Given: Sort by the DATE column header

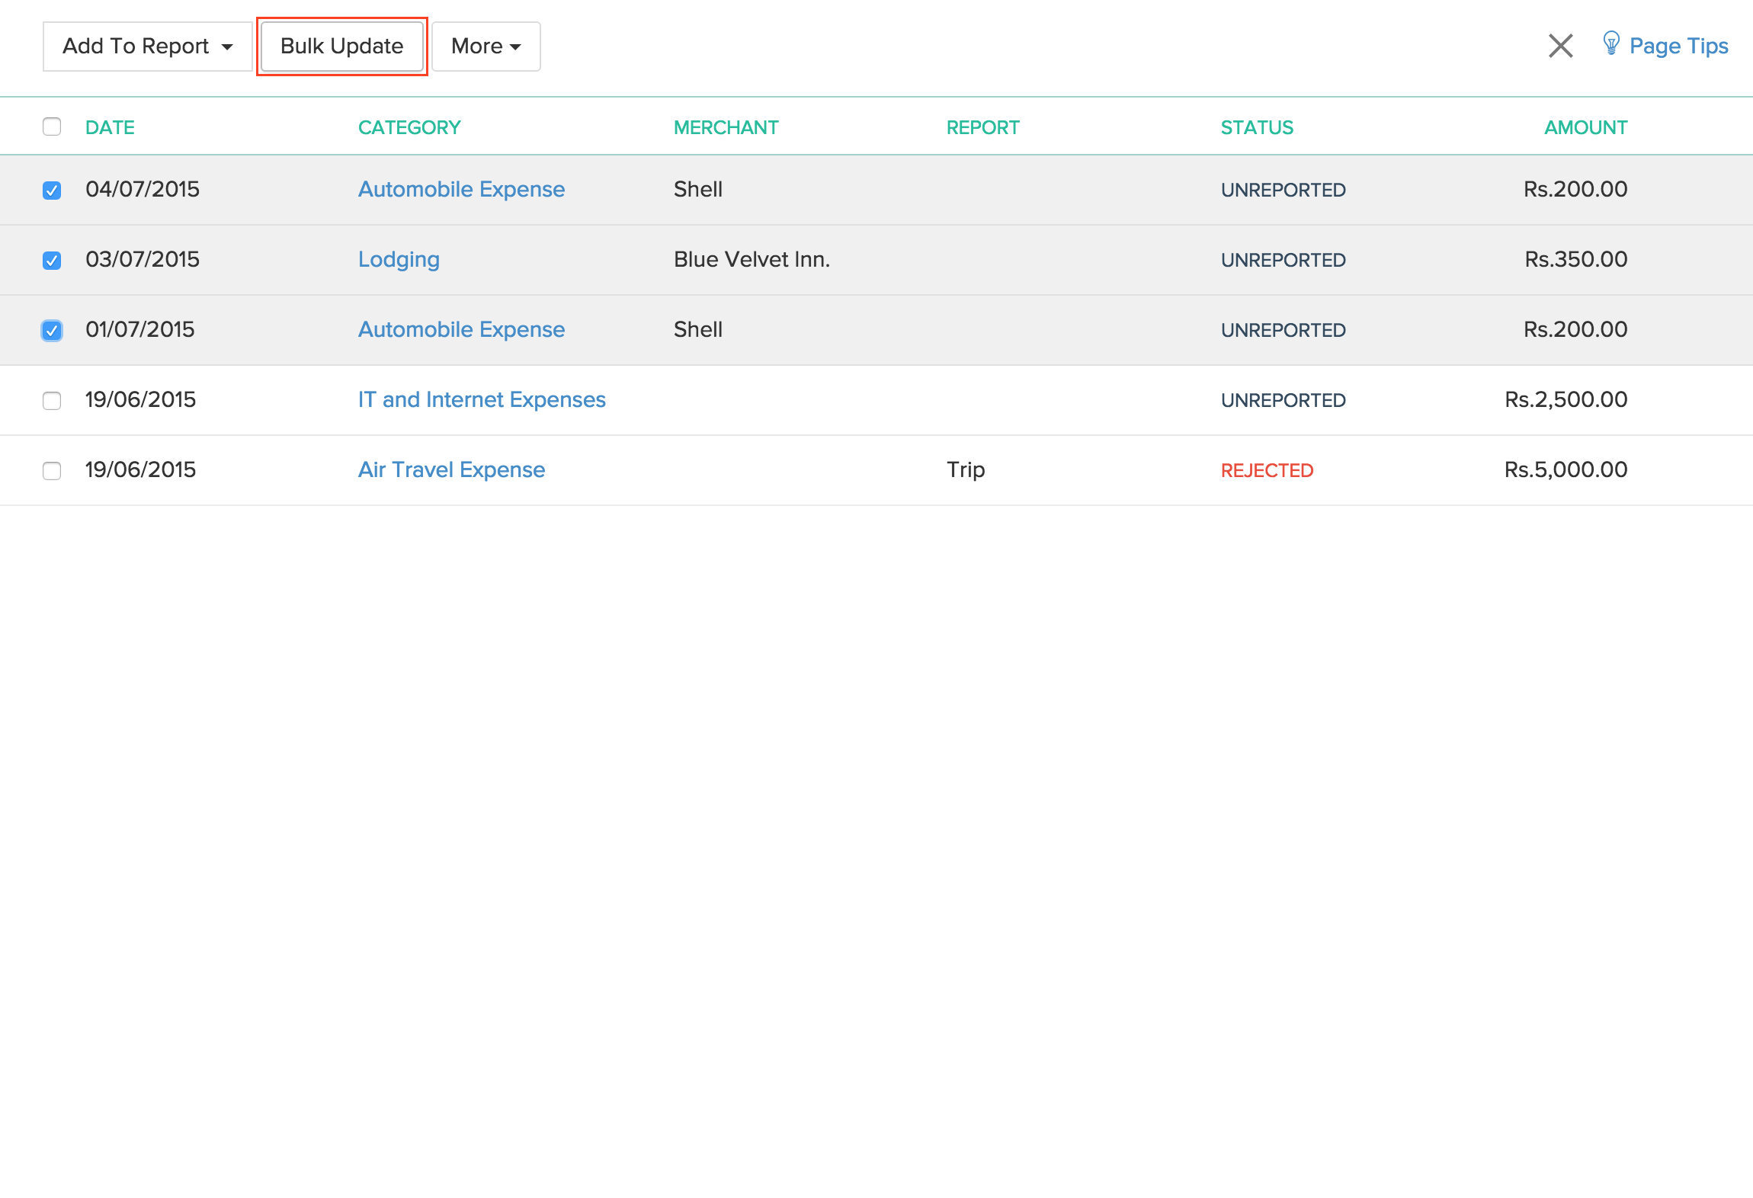Looking at the screenshot, I should (110, 127).
